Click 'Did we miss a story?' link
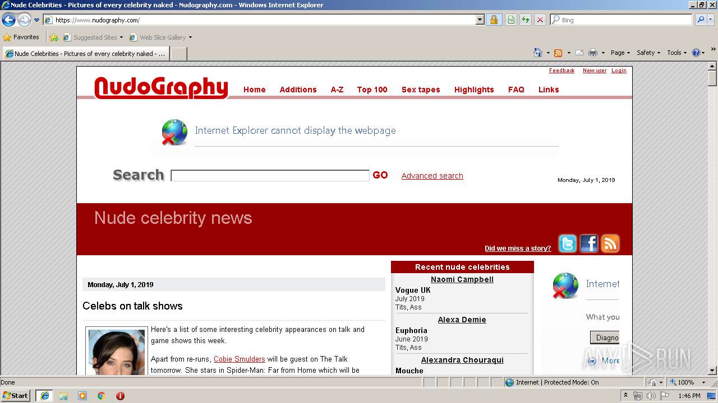The width and height of the screenshot is (718, 403). coord(518,249)
